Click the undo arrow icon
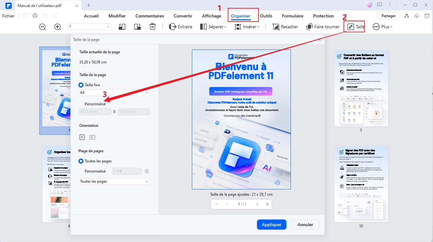The height and width of the screenshot is (242, 433). point(45,16)
